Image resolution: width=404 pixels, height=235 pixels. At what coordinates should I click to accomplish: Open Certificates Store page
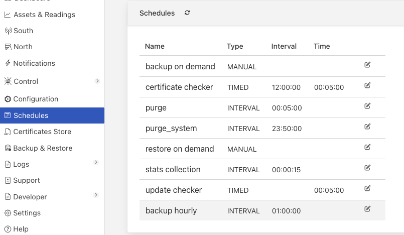coord(42,132)
